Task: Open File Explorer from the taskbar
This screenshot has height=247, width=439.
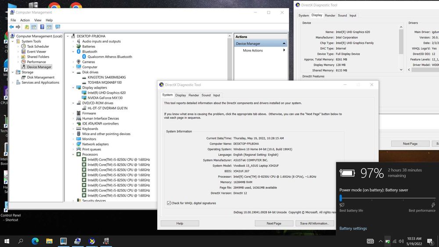Action: tap(49, 241)
